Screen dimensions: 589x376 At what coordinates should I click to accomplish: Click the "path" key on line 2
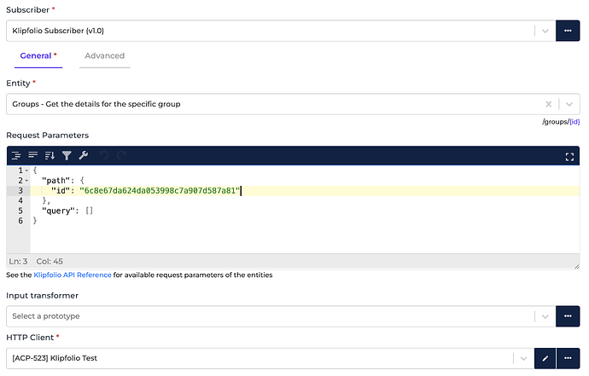[x=56, y=181]
